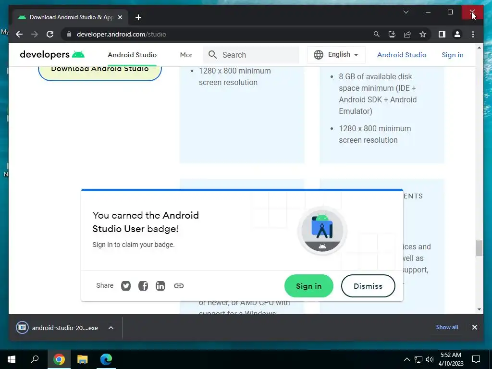
Task: Click the forward navigation arrow
Action: click(35, 34)
